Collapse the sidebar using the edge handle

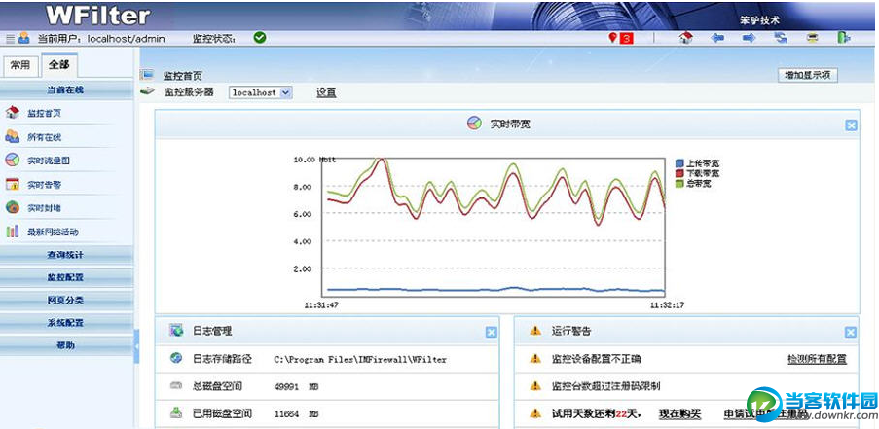[x=137, y=346]
